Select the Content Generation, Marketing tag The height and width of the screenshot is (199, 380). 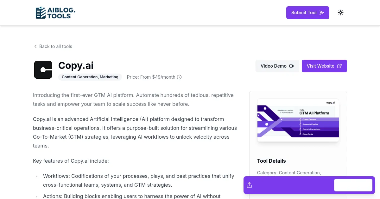tap(90, 77)
